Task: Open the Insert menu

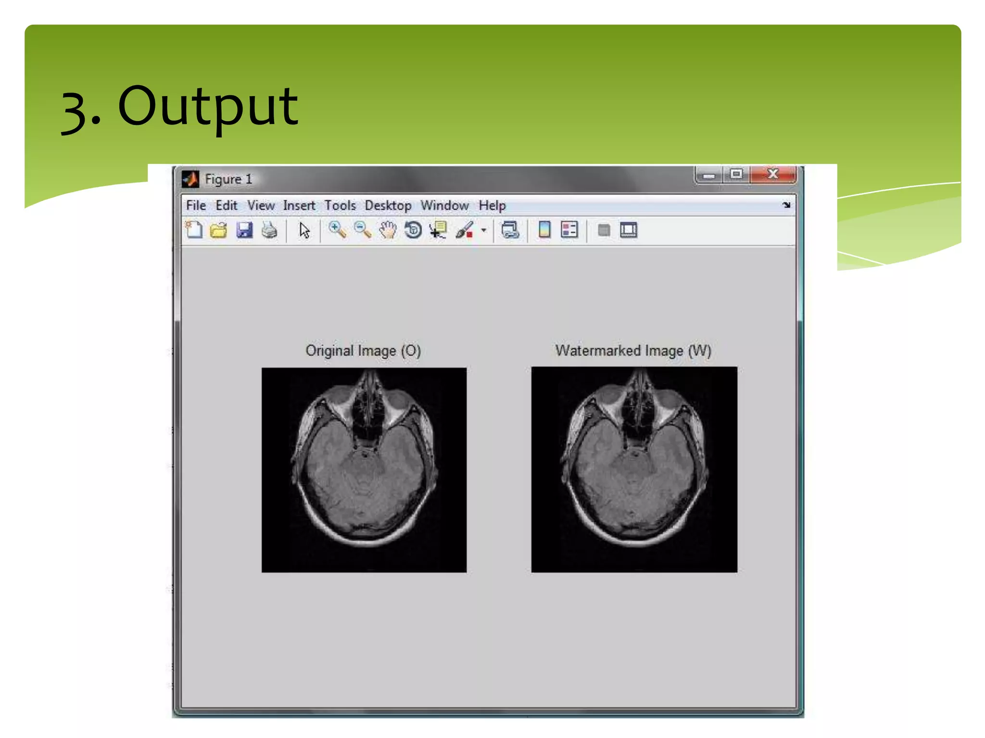Action: (299, 206)
